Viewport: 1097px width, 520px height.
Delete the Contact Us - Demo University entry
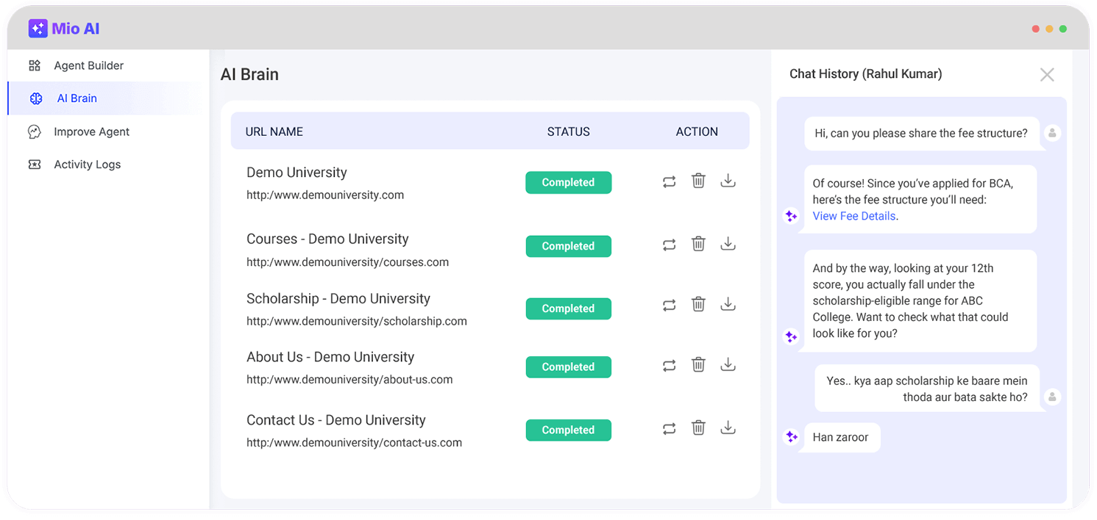coord(698,428)
